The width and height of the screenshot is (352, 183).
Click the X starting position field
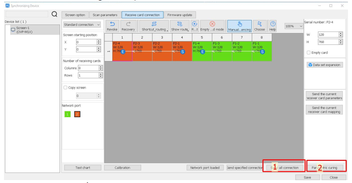pyautogui.click(x=86, y=42)
